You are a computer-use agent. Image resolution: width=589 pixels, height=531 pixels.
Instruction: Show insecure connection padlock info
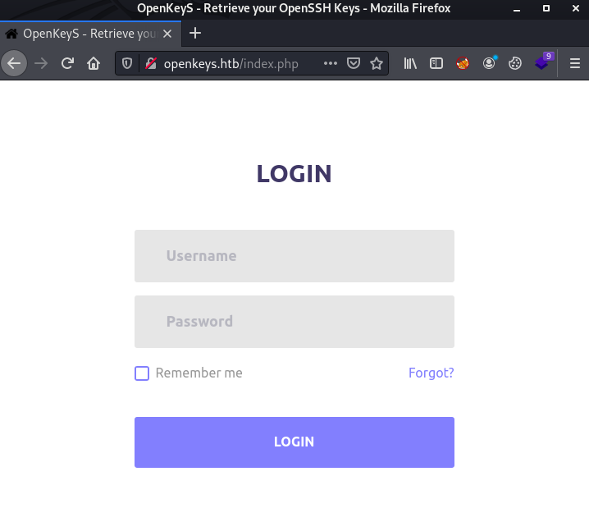(151, 63)
